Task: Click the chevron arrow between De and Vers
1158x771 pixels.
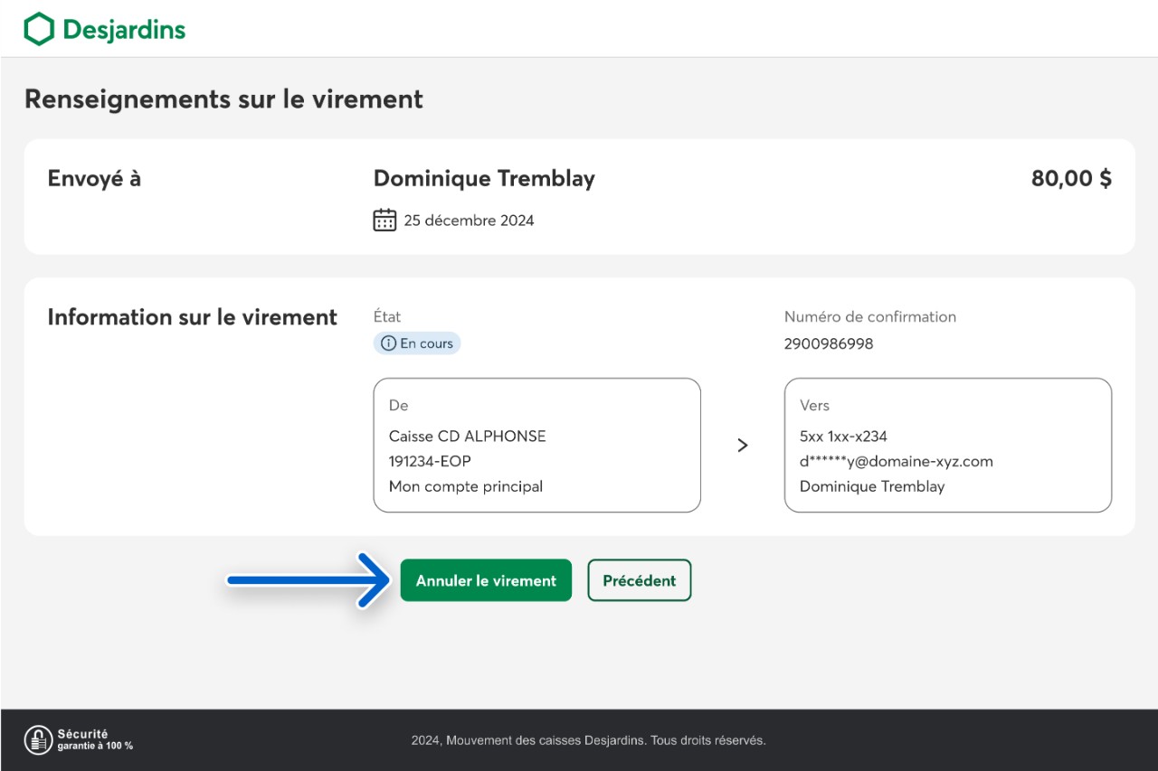Action: tap(743, 445)
